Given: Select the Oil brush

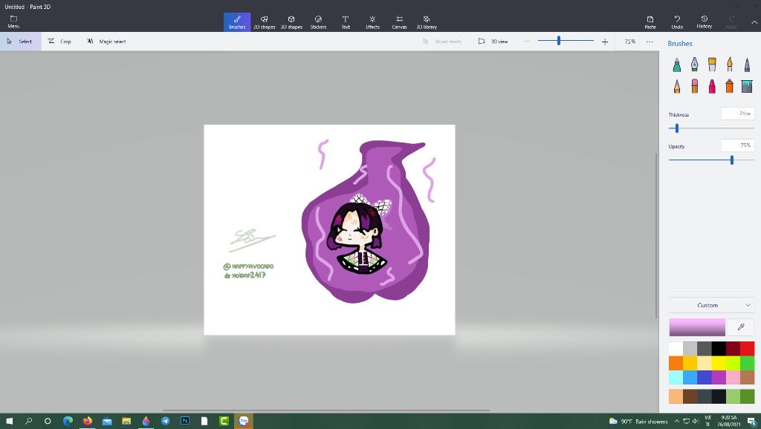Looking at the screenshot, I should pyautogui.click(x=712, y=65).
